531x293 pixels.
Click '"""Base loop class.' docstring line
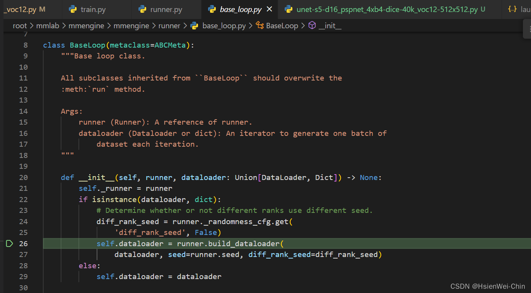[103, 56]
